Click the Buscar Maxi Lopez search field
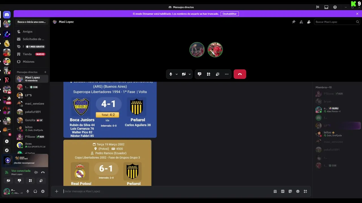Viewport: 362px width, 203px height. 337,22
